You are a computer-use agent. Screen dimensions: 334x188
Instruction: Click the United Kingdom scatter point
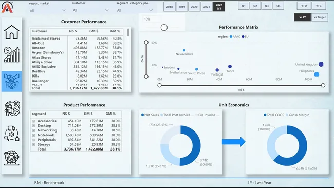pos(321,64)
